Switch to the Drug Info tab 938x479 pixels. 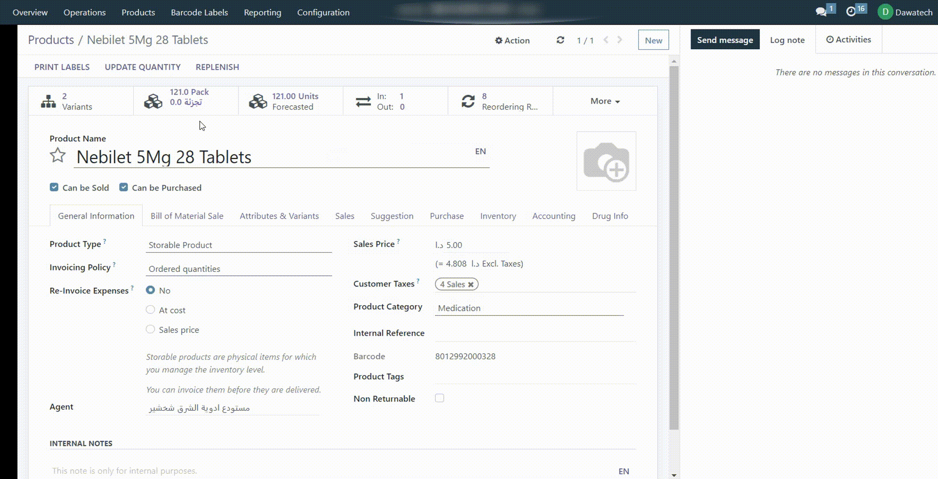point(610,216)
